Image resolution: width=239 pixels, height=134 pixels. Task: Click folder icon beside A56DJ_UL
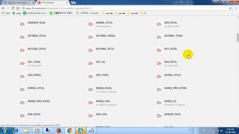point(159,102)
